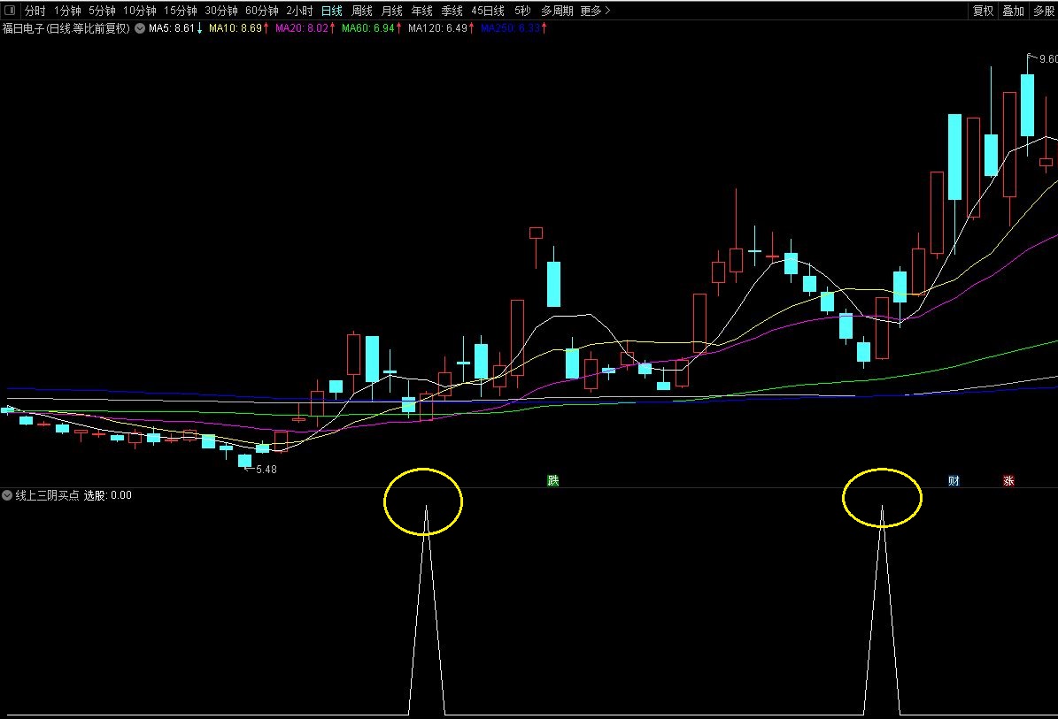Click the MA60: 6.94 indicator label
Image resolution: width=1058 pixels, height=719 pixels.
[x=367, y=28]
